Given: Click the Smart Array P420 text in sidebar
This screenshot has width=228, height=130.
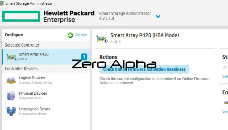Looking at the screenshot, I should tap(34, 54).
